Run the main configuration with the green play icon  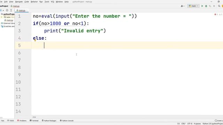click(x=202, y=6)
